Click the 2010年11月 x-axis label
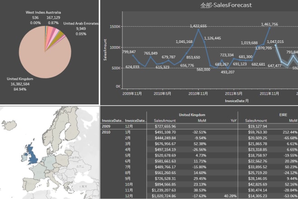Viewport: 298px width, 199px height. coord(198,94)
